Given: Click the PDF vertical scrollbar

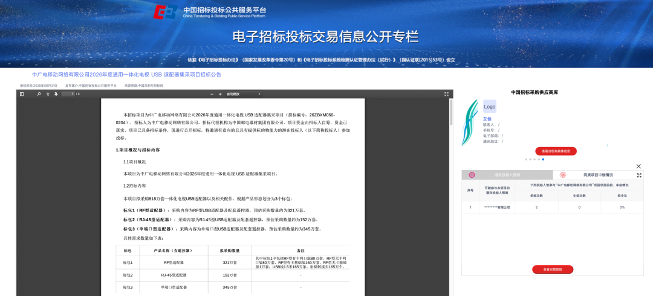Looking at the screenshot, I should point(452,112).
